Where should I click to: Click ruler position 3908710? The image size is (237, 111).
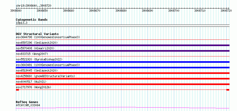pos(200,11)
